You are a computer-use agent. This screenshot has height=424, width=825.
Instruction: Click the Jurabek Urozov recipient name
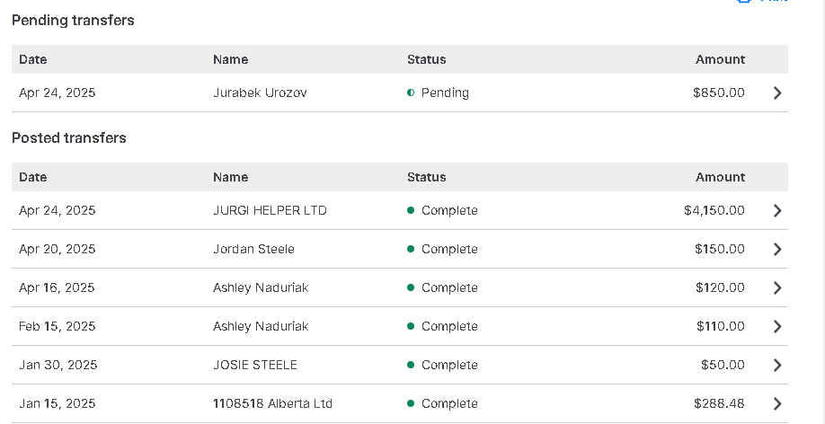[260, 93]
